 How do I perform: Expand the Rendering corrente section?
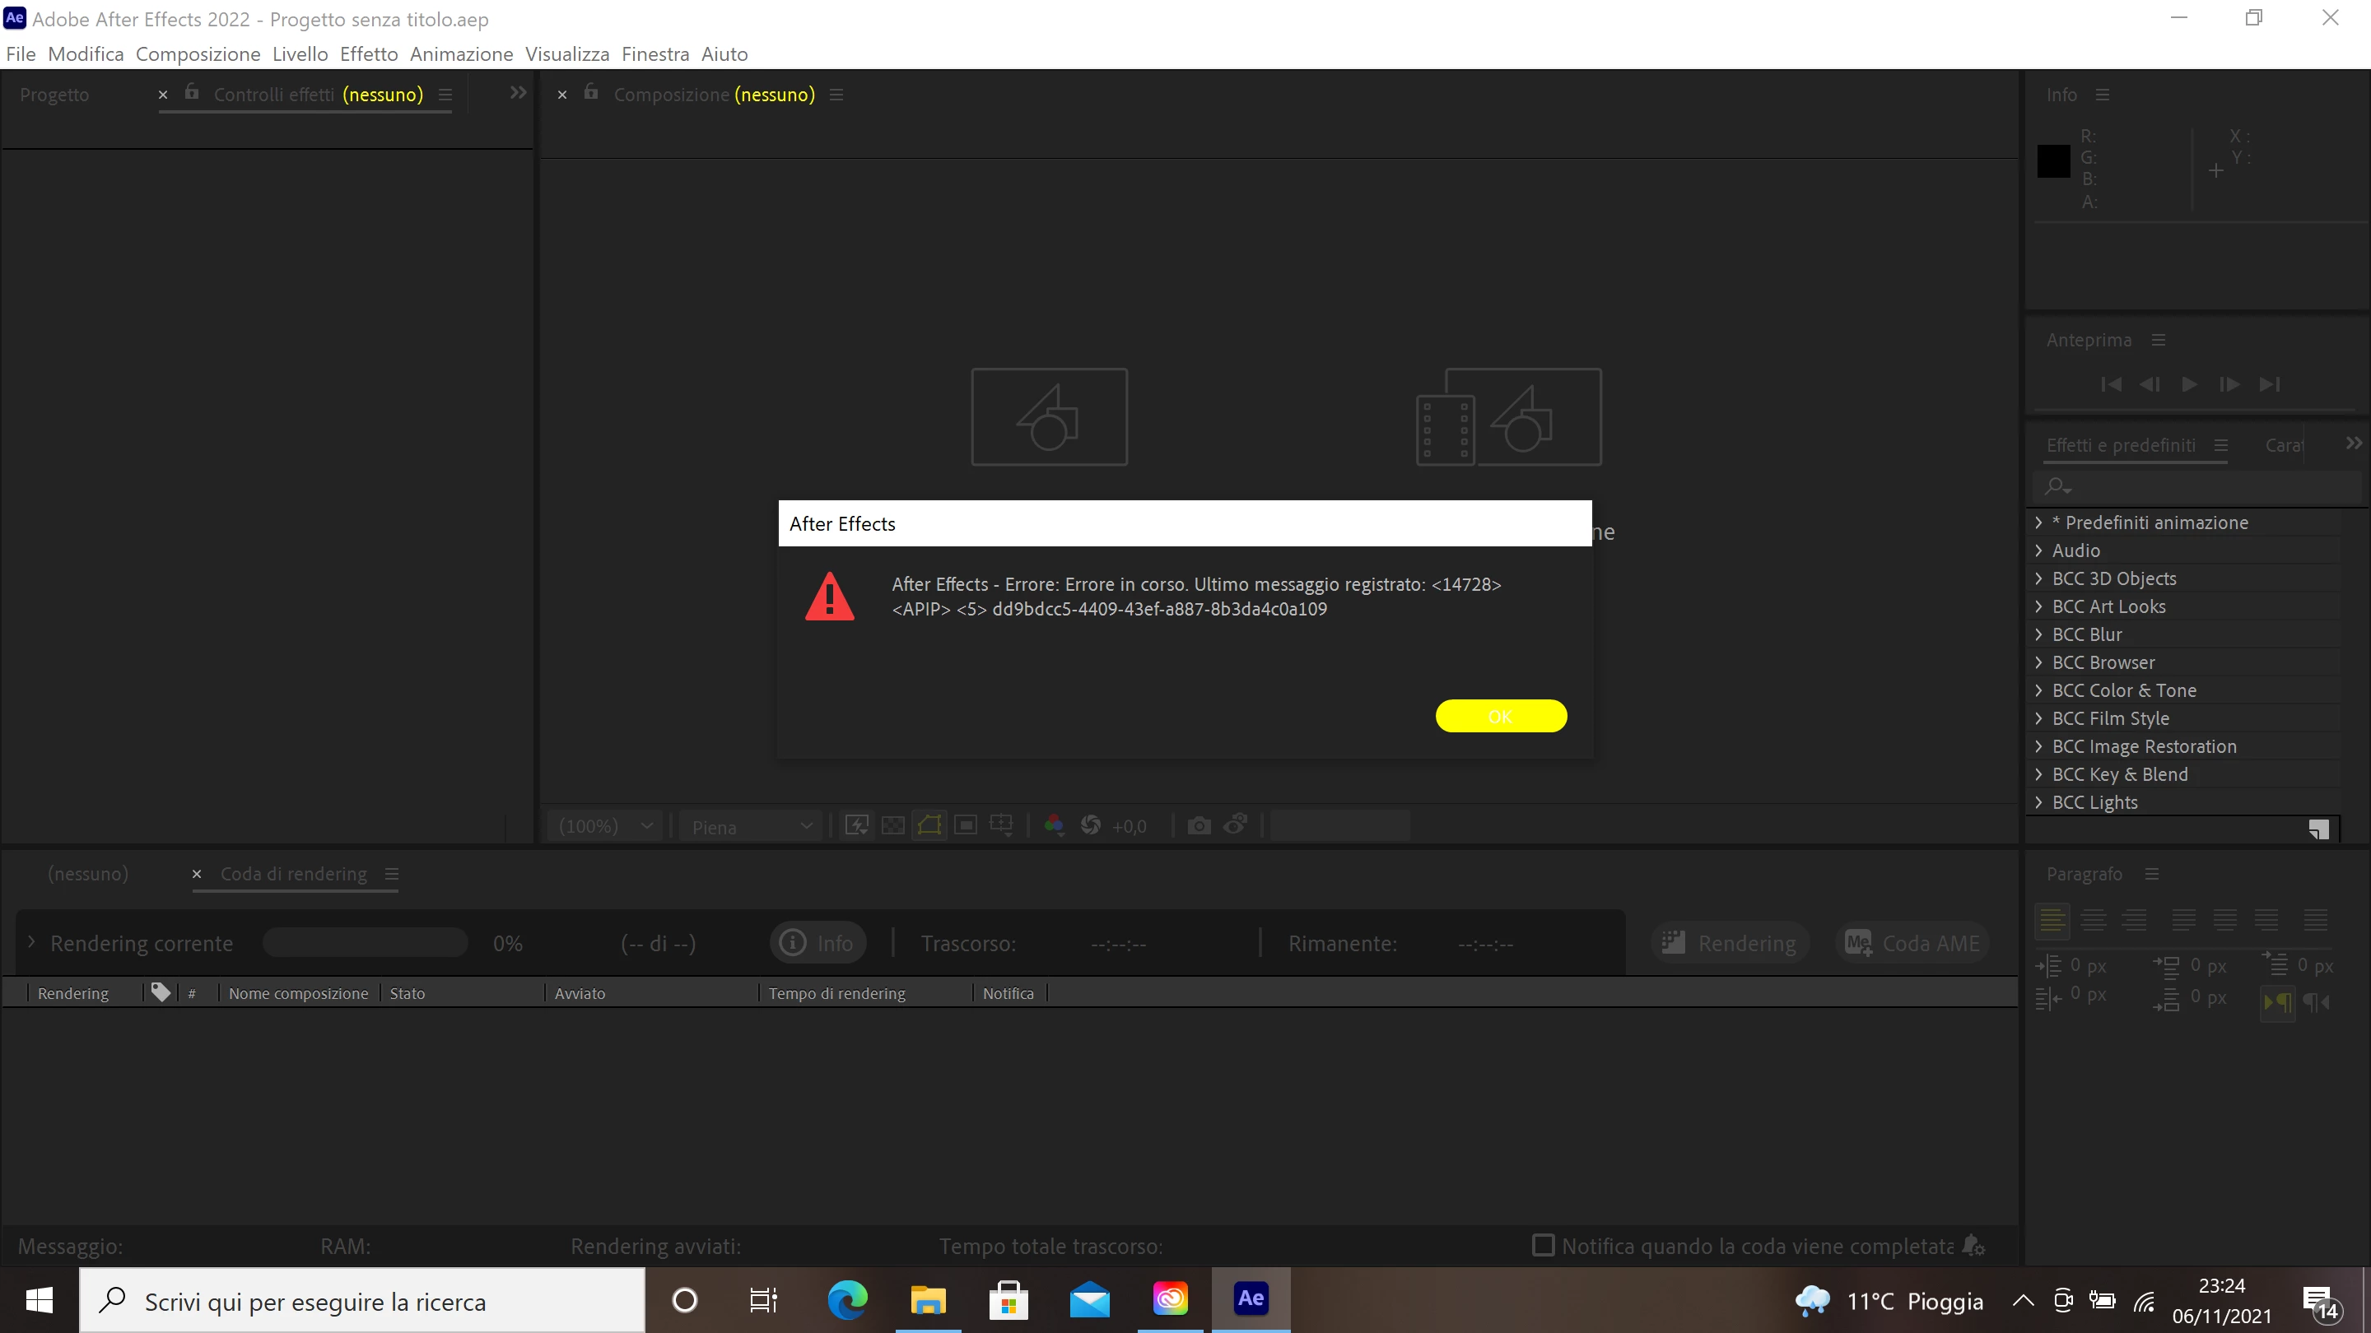tap(31, 942)
